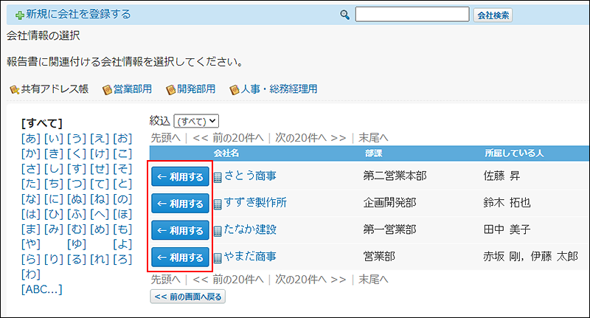Click the 前の画面へ戻る button

tap(188, 297)
